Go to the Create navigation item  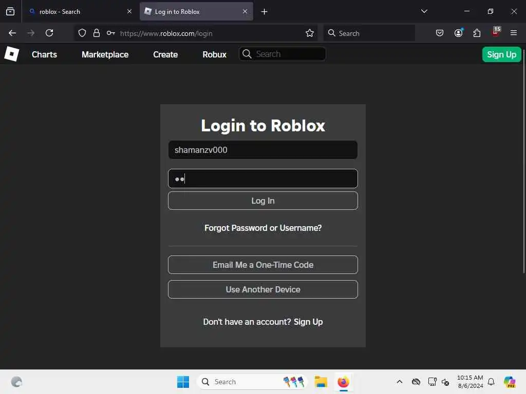(x=165, y=54)
